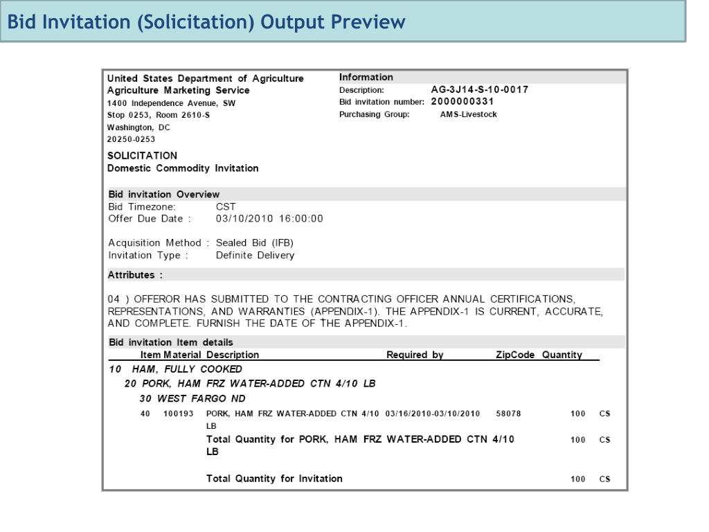The width and height of the screenshot is (709, 532).
Task: Click 'Agriculture Marketing Service' text
Action: click(178, 90)
